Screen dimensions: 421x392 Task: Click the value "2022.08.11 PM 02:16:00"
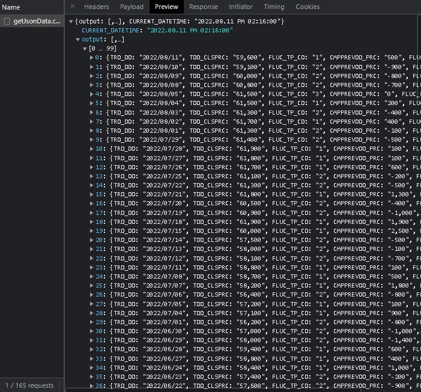[x=190, y=31]
